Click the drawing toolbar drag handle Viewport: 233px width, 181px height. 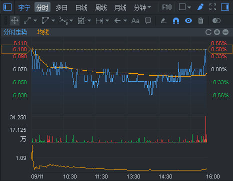(5, 21)
